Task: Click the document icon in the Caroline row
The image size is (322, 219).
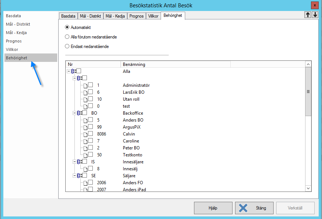Action: point(85,141)
